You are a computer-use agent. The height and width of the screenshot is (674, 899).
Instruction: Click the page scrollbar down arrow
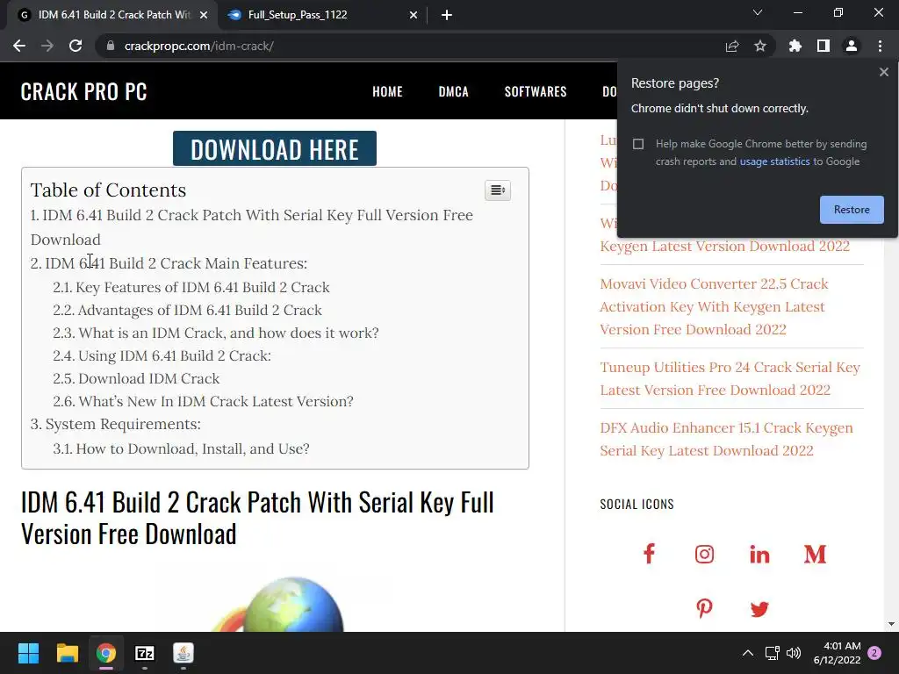(891, 624)
